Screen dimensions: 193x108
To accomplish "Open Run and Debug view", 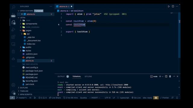I will (13, 29).
